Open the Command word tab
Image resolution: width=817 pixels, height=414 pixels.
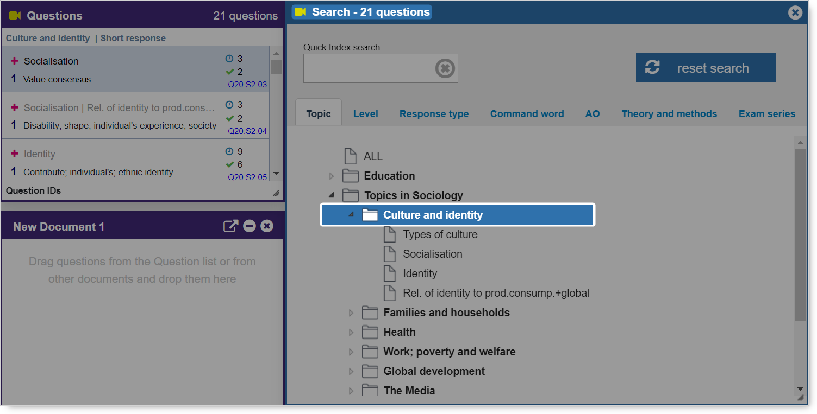click(527, 114)
